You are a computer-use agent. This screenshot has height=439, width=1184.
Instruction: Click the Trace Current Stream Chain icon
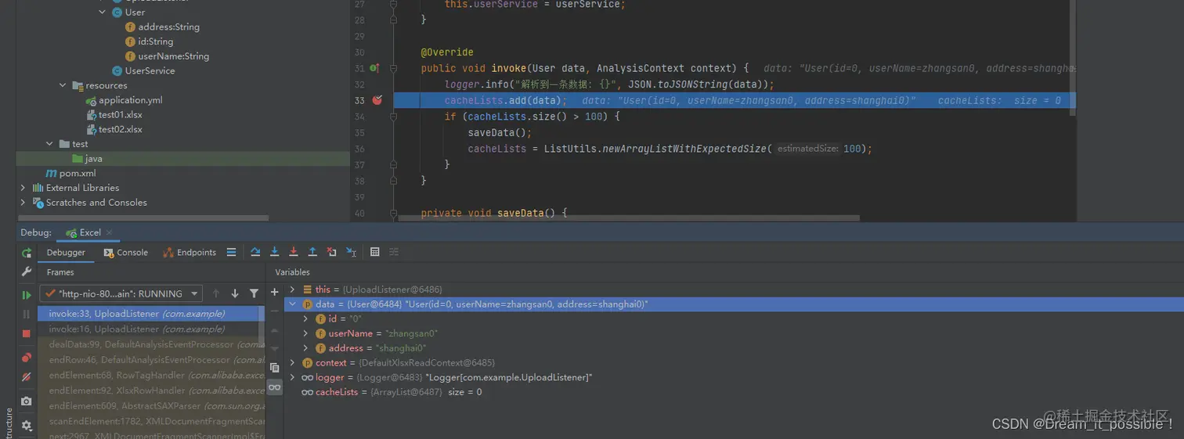tap(394, 252)
